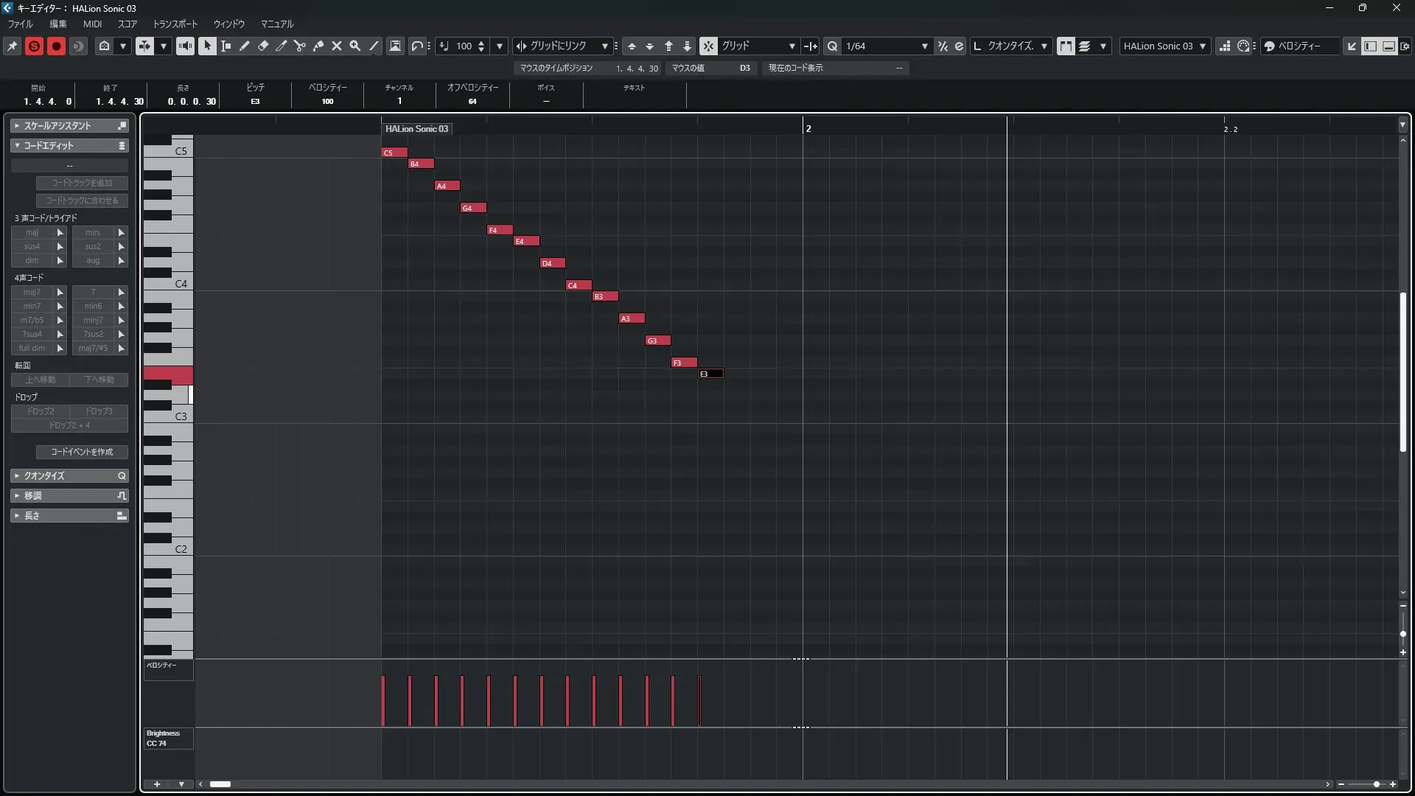Screen dimensions: 1415x796
Task: Open the トランスポート menu
Action: pyautogui.click(x=175, y=24)
